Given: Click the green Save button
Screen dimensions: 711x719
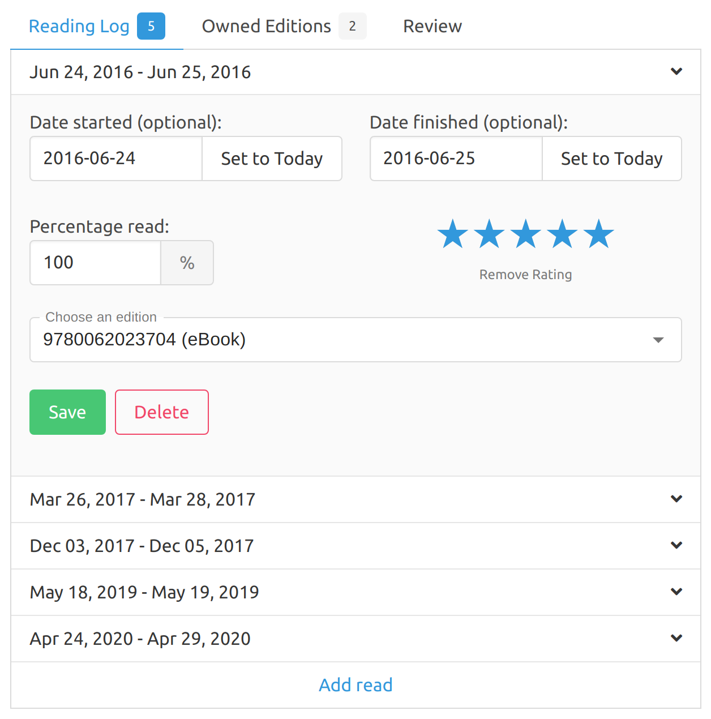Looking at the screenshot, I should coord(67,412).
